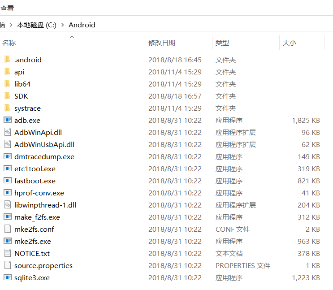Screen dimensions: 333x290
Task: Click the fastboot.exe file name
Action: 35,181
